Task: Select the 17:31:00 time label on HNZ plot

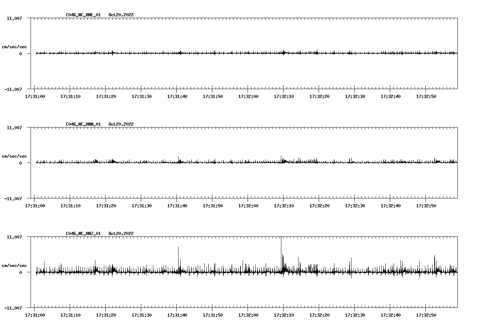Action: [x=35, y=315]
